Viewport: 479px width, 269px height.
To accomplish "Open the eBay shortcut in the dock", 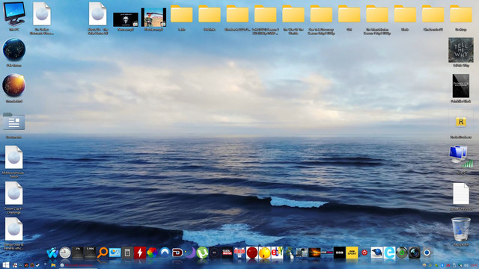I will 277,253.
